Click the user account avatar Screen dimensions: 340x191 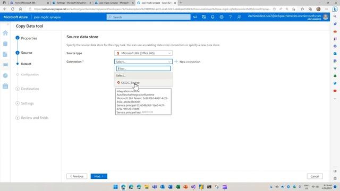pos(326,17)
